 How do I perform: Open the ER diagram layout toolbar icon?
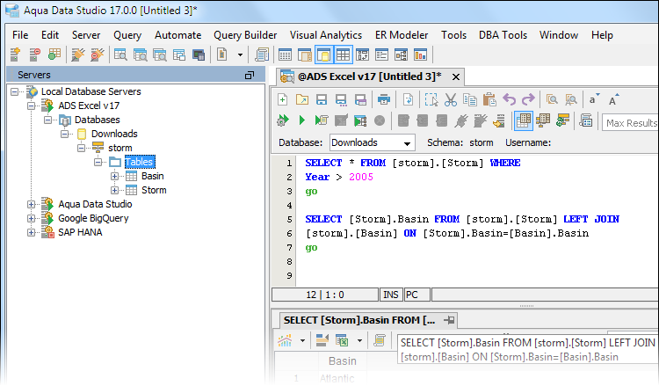tap(401, 55)
